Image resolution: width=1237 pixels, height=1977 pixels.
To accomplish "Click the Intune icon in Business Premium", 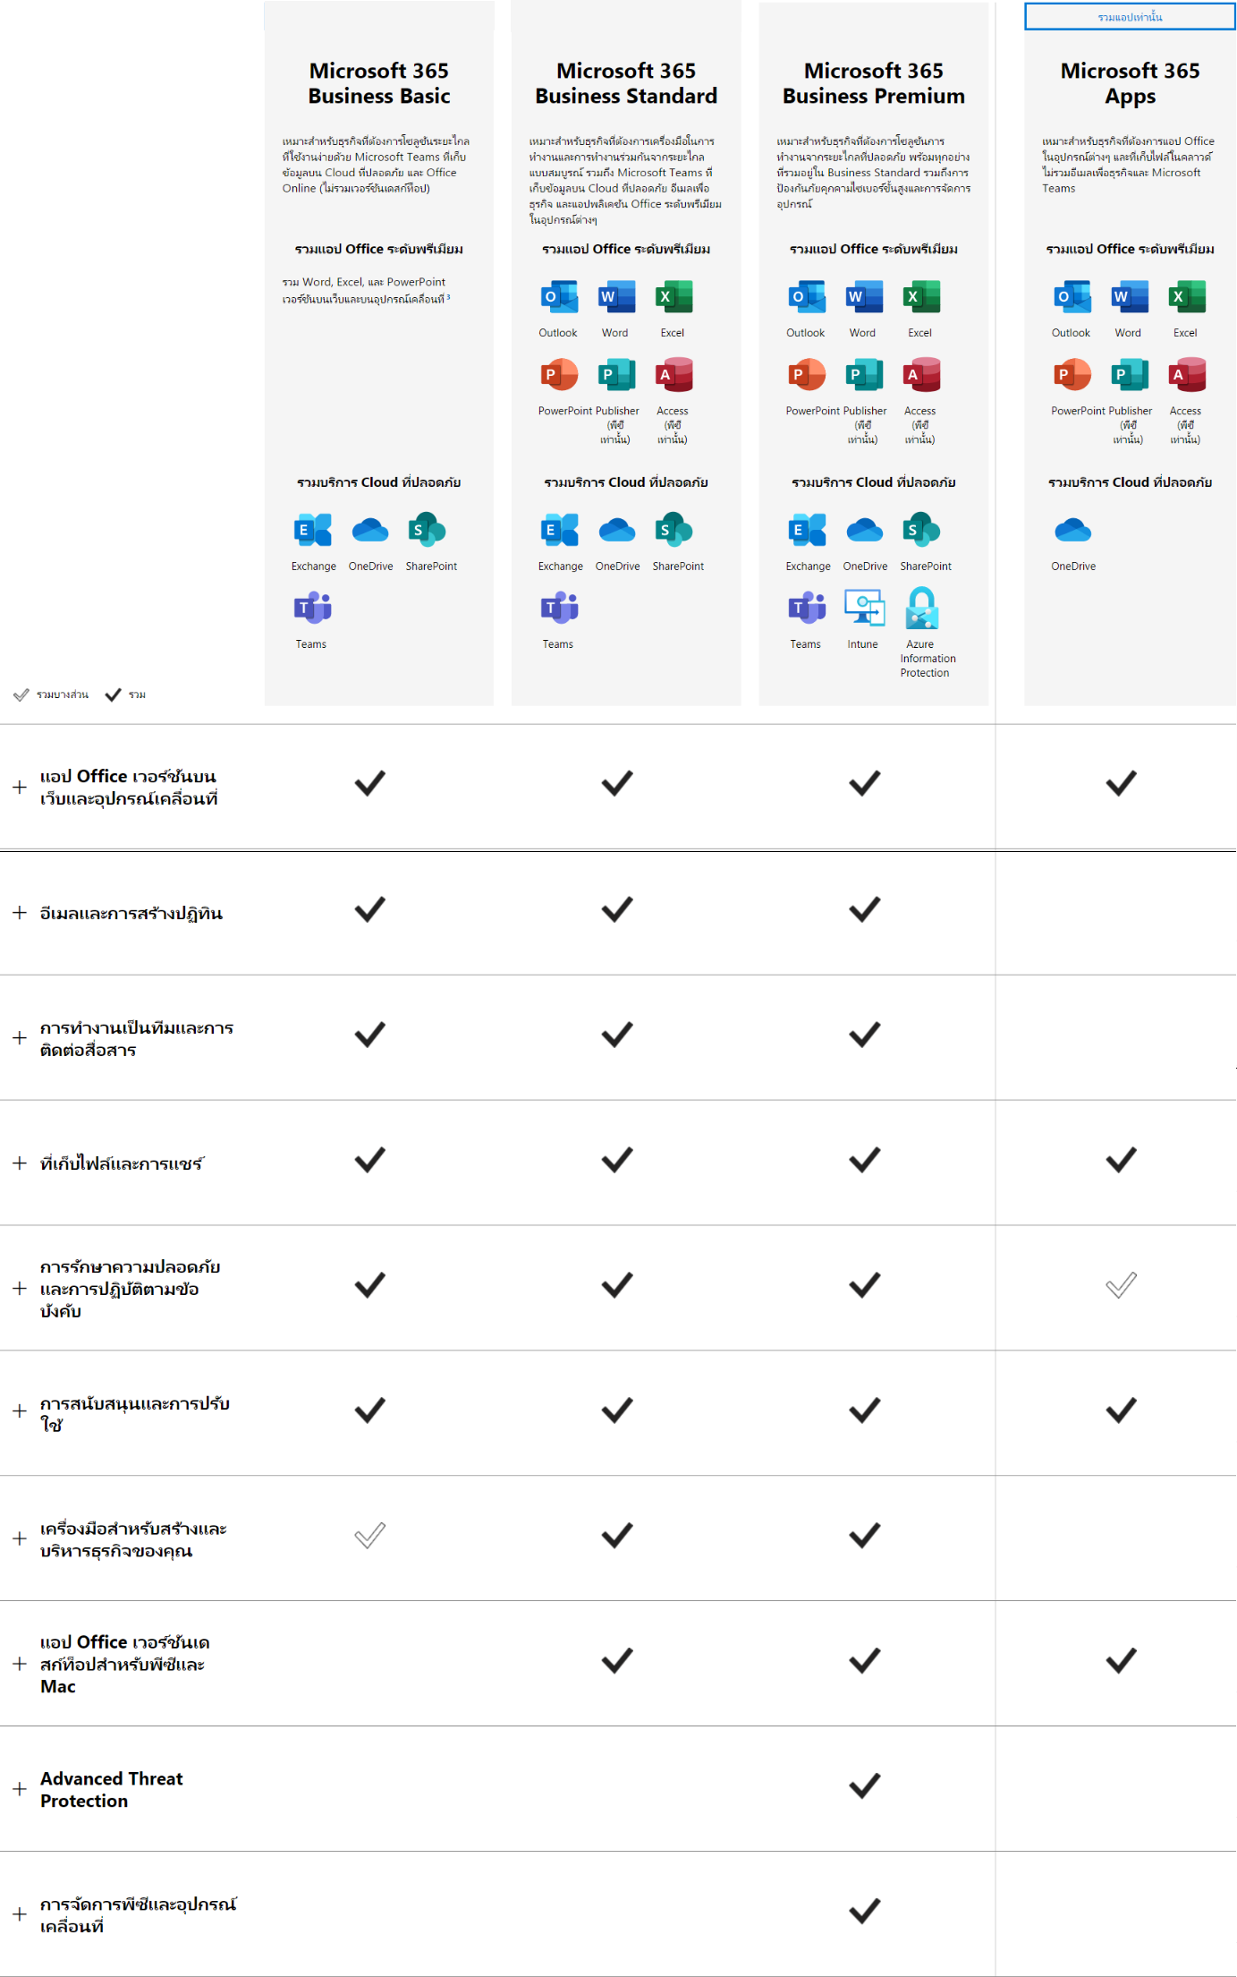I will coord(864,608).
